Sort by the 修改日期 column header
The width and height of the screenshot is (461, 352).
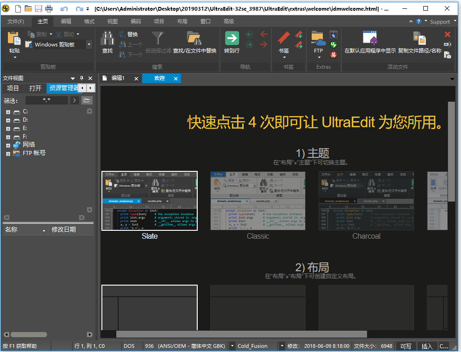(71, 229)
